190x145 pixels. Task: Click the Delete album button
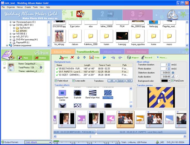(41, 58)
